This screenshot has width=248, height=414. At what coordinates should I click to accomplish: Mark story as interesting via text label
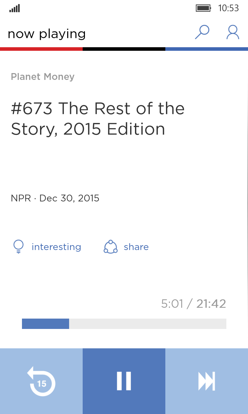pyautogui.click(x=56, y=247)
